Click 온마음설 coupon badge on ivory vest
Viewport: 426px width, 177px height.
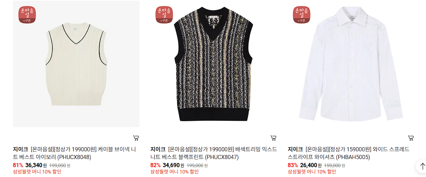click(x=27, y=15)
